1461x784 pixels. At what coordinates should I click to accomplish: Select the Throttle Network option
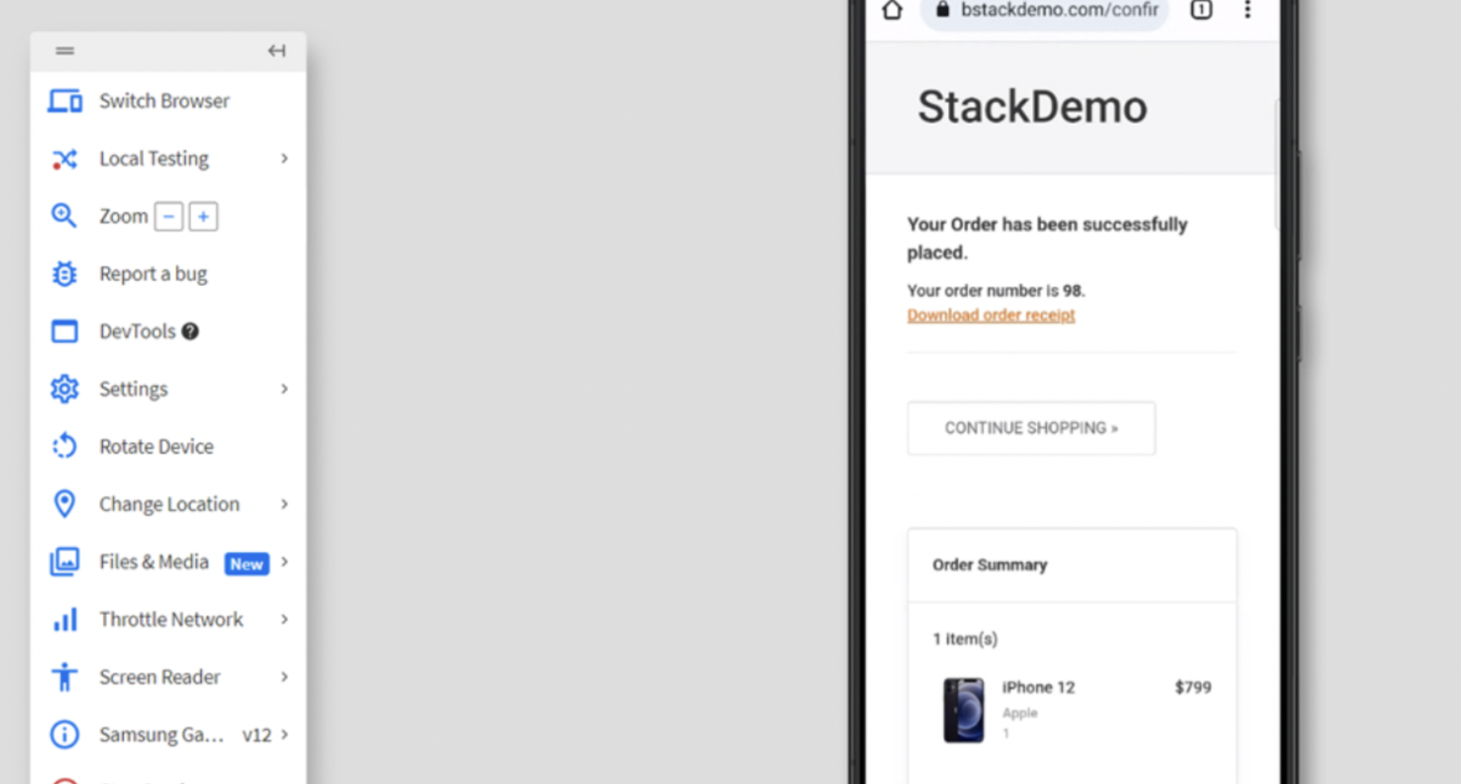(x=170, y=619)
